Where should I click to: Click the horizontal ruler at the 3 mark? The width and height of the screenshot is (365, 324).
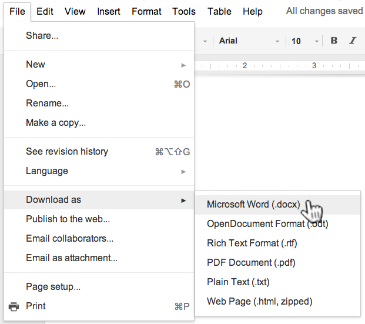point(314,65)
